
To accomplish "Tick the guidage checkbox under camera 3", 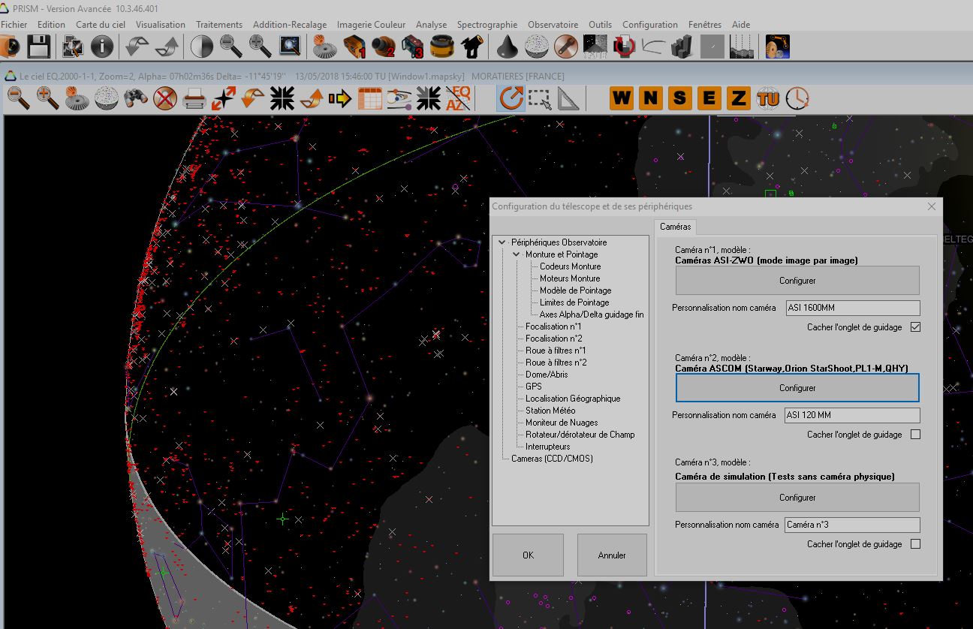I will tap(915, 544).
